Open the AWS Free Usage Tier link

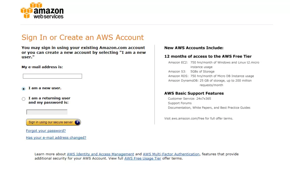tap(143, 159)
